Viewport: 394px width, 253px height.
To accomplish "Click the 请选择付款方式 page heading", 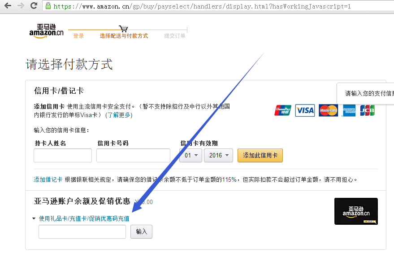I will tap(69, 64).
